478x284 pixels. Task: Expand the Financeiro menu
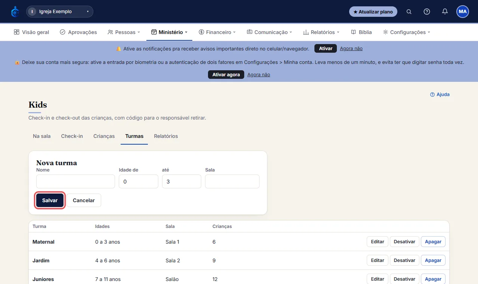coord(217,32)
